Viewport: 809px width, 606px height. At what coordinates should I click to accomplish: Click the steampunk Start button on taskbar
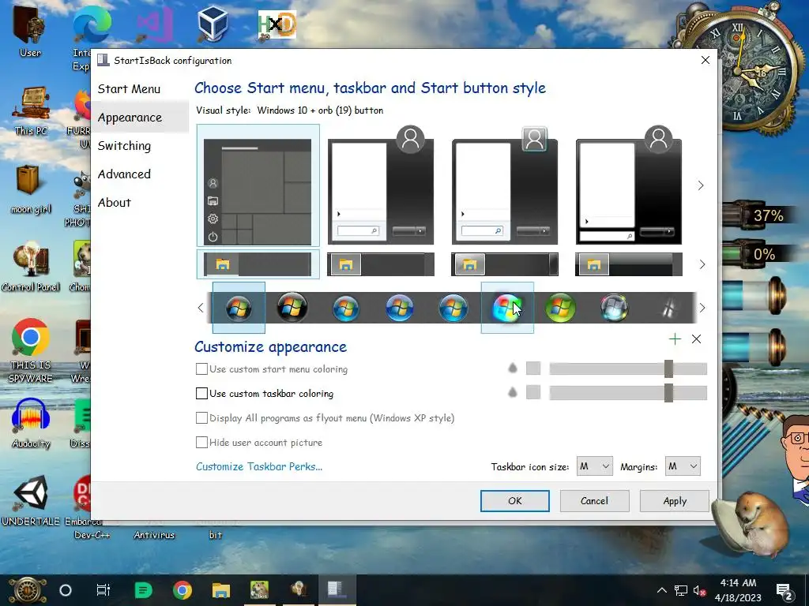(x=27, y=590)
